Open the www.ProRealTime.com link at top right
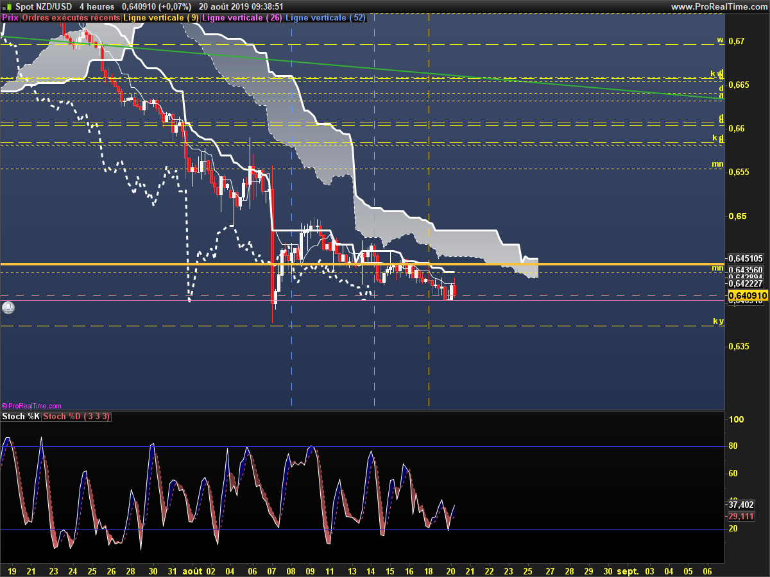This screenshot has width=770, height=577. pyautogui.click(x=719, y=6)
